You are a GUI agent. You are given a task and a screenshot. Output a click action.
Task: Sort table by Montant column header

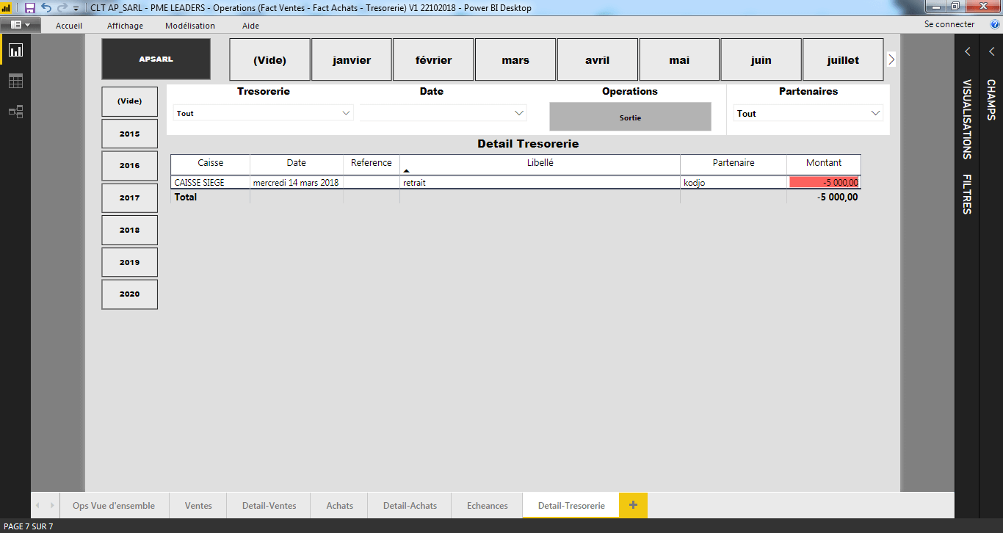click(x=823, y=163)
